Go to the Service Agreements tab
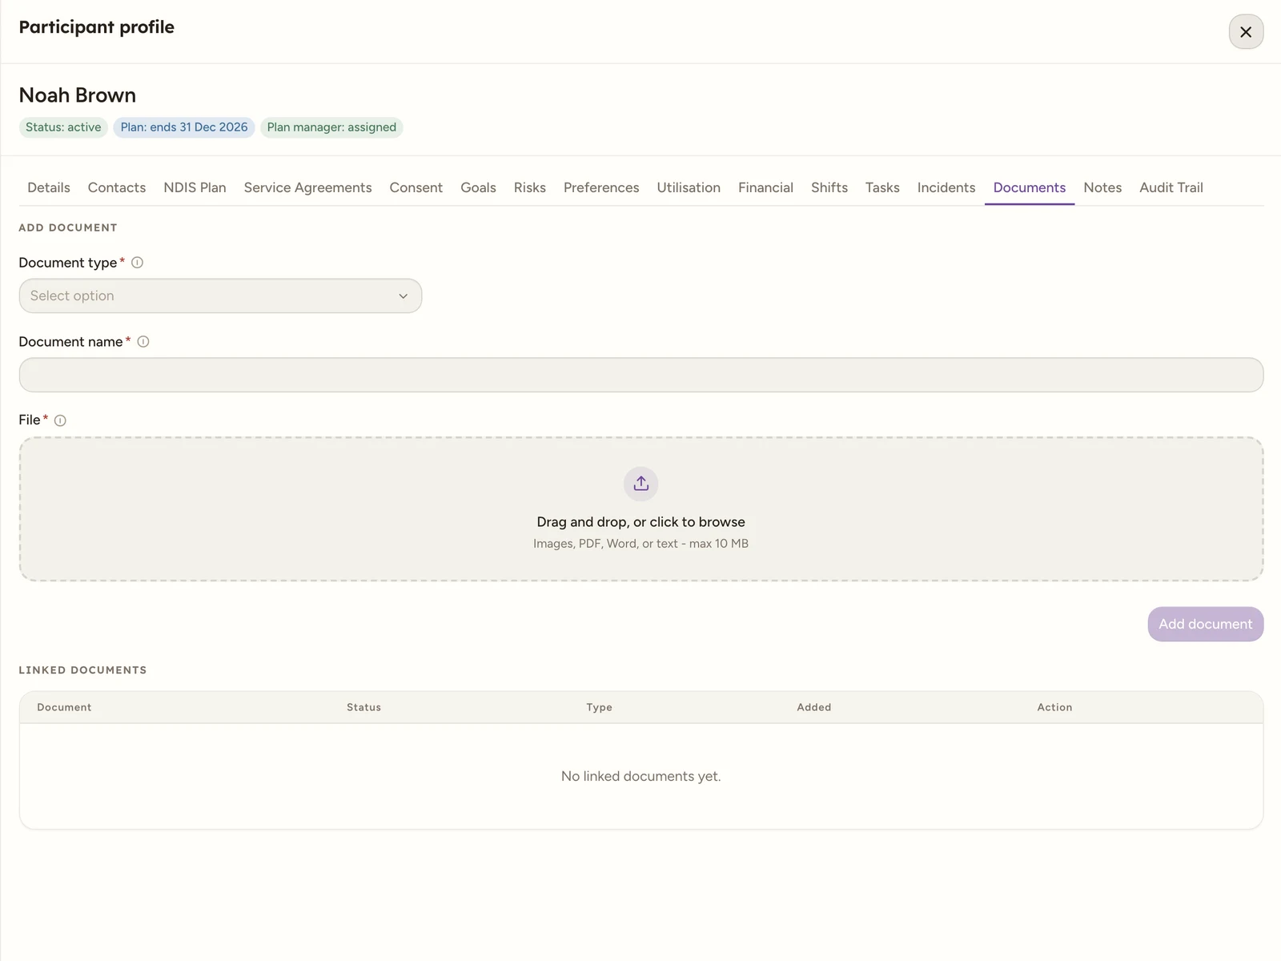The height and width of the screenshot is (961, 1281). (x=307, y=187)
